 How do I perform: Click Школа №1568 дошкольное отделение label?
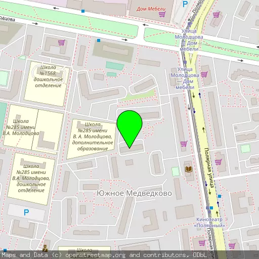point(48,76)
